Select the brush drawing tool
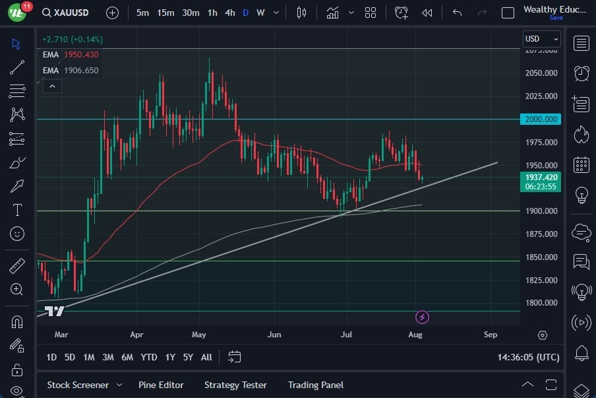Viewport: 596px width, 398px height. (17, 163)
